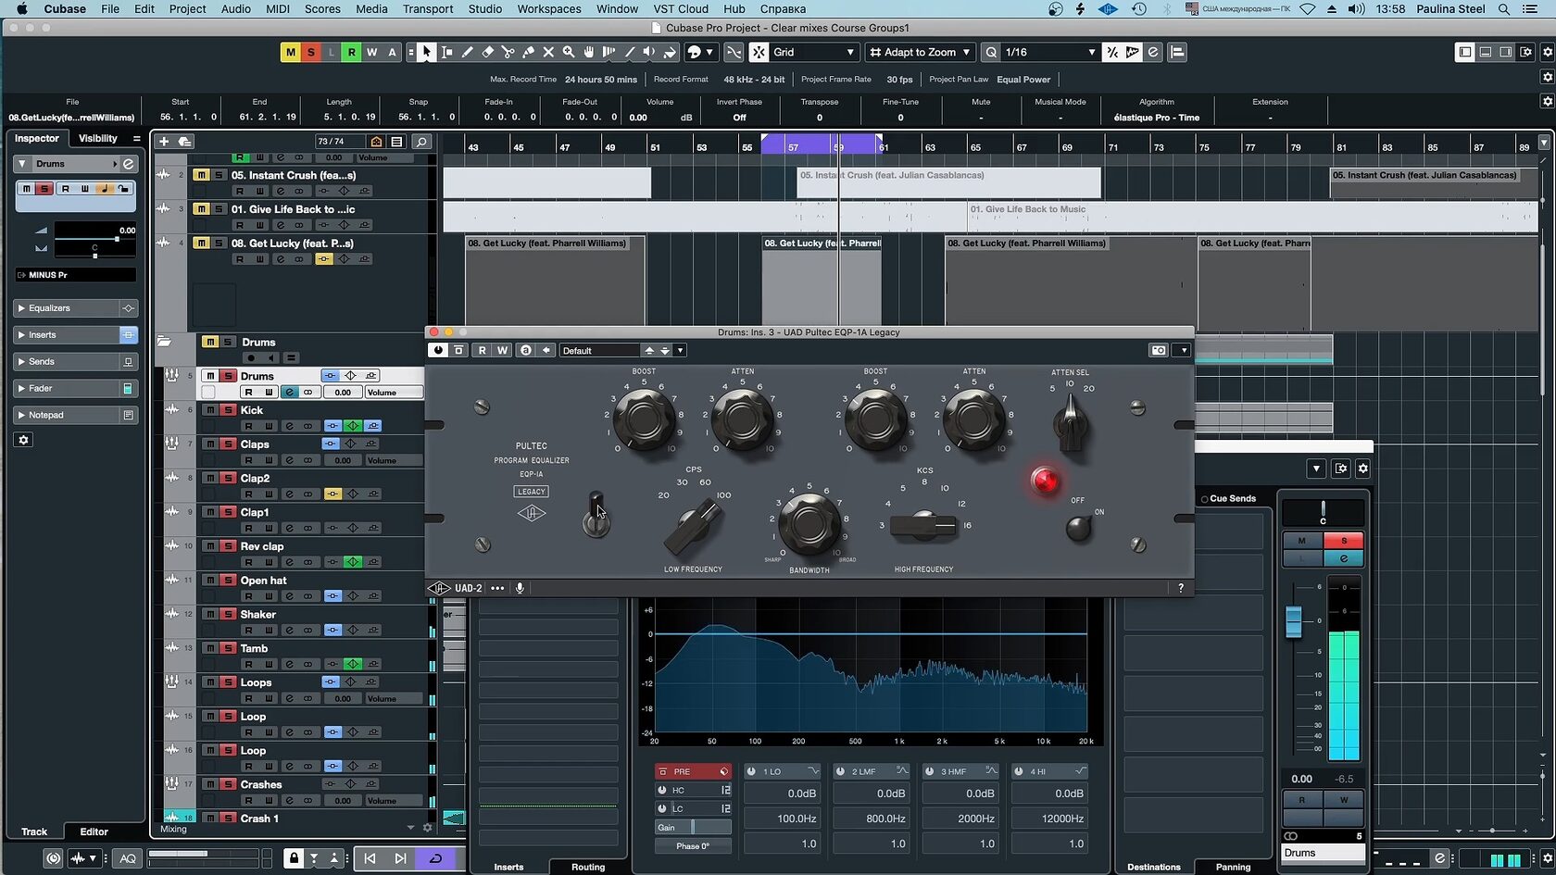The width and height of the screenshot is (1556, 875).
Task: Click the Gain slider in PRE section
Action: coord(693,828)
